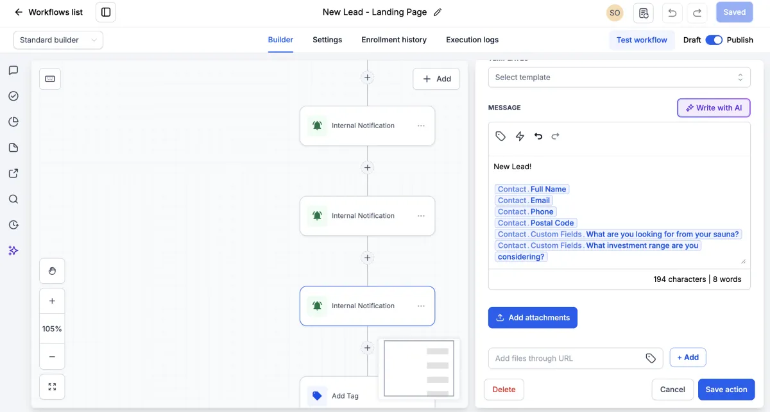
Task: Select the hand pan tool
Action: click(52, 271)
